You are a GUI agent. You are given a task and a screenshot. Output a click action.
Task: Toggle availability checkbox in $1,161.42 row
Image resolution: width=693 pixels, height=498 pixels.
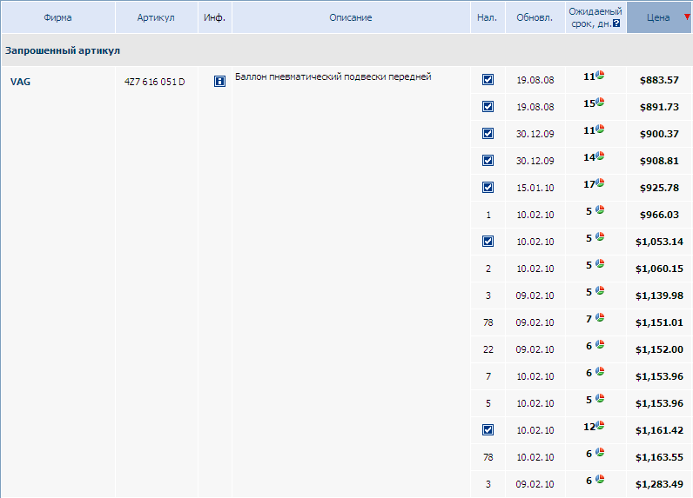coord(488,429)
